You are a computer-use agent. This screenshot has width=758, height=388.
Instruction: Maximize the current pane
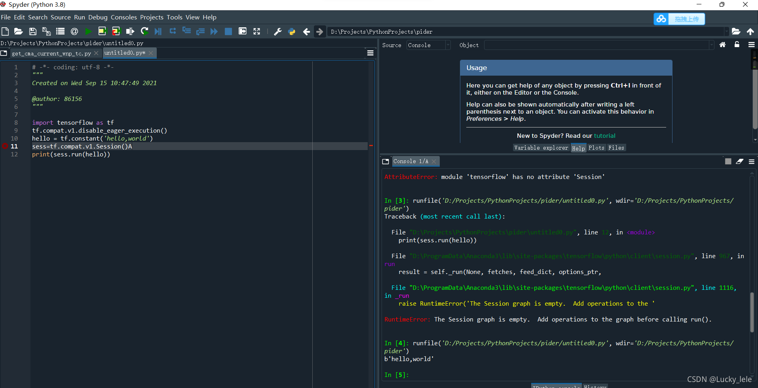[x=243, y=31]
